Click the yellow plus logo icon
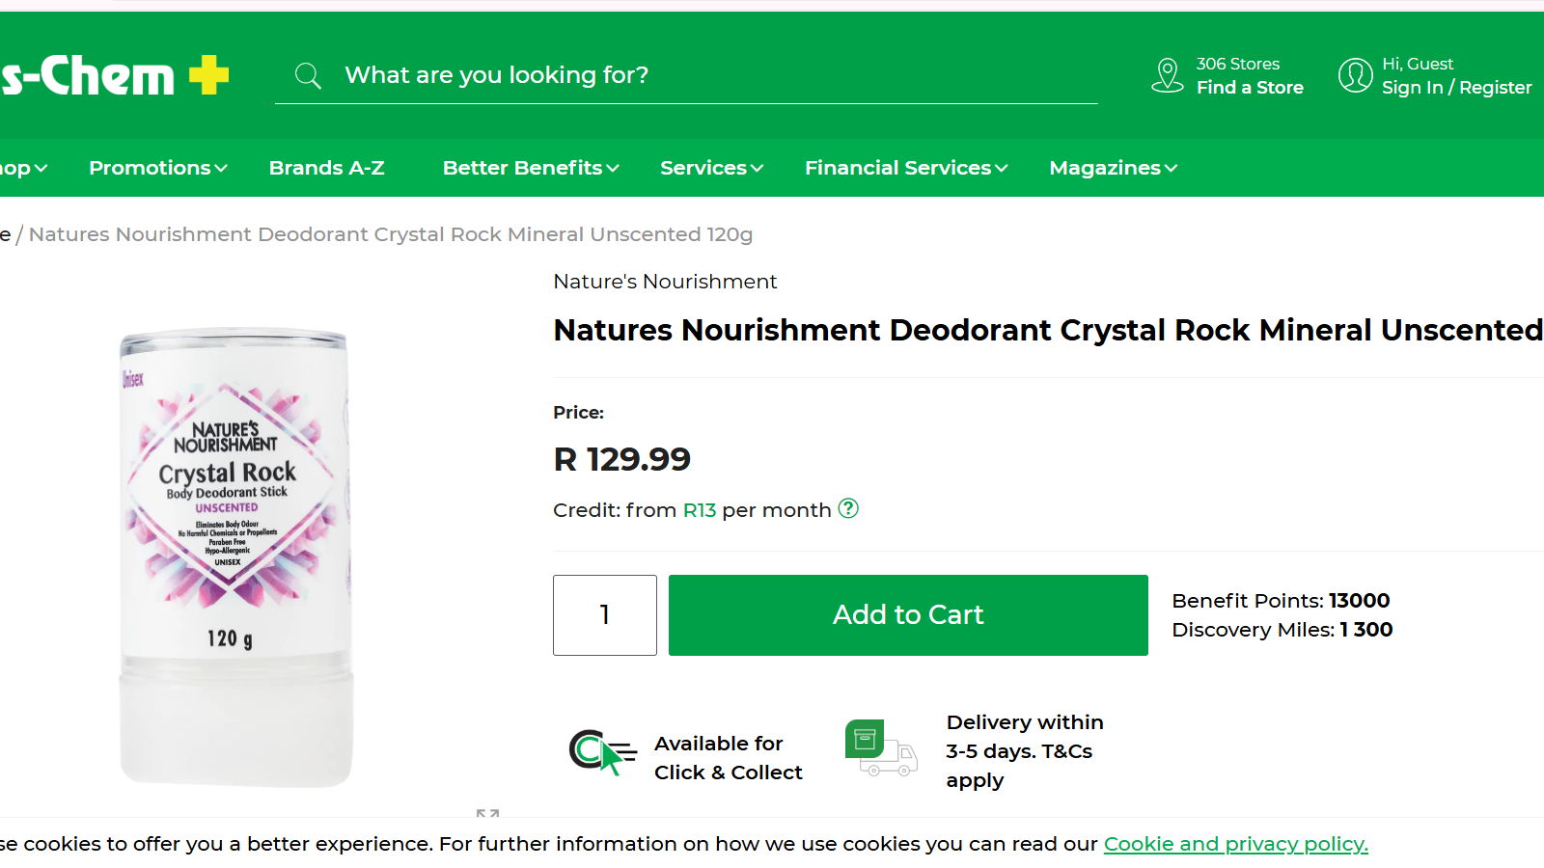The width and height of the screenshot is (1544, 868). pyautogui.click(x=208, y=75)
